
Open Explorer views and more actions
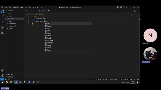tap(21, 11)
